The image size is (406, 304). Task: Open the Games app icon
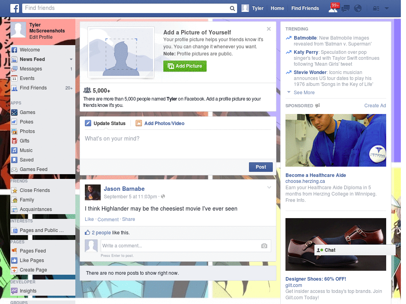pos(15,112)
